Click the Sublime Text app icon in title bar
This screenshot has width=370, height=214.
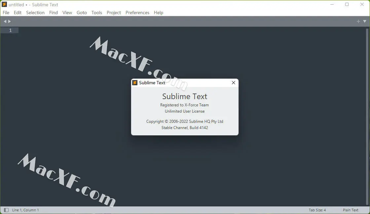pos(4,5)
